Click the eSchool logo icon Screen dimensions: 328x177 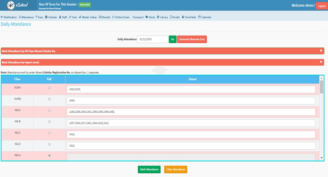[11, 6]
